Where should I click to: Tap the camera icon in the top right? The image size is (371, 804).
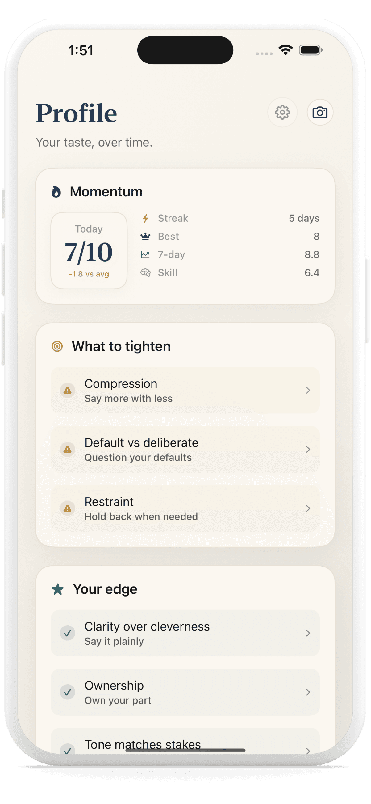320,113
